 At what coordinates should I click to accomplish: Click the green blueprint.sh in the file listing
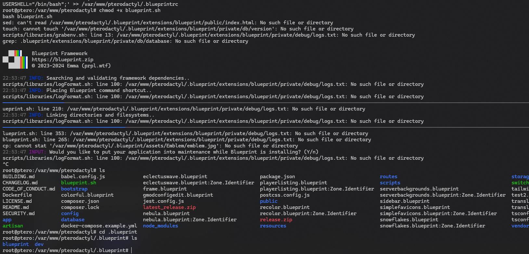coord(79,183)
